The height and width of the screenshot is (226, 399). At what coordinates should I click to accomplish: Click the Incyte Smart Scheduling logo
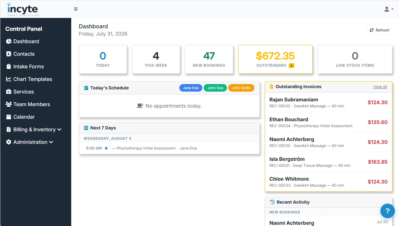pyautogui.click(x=22, y=9)
